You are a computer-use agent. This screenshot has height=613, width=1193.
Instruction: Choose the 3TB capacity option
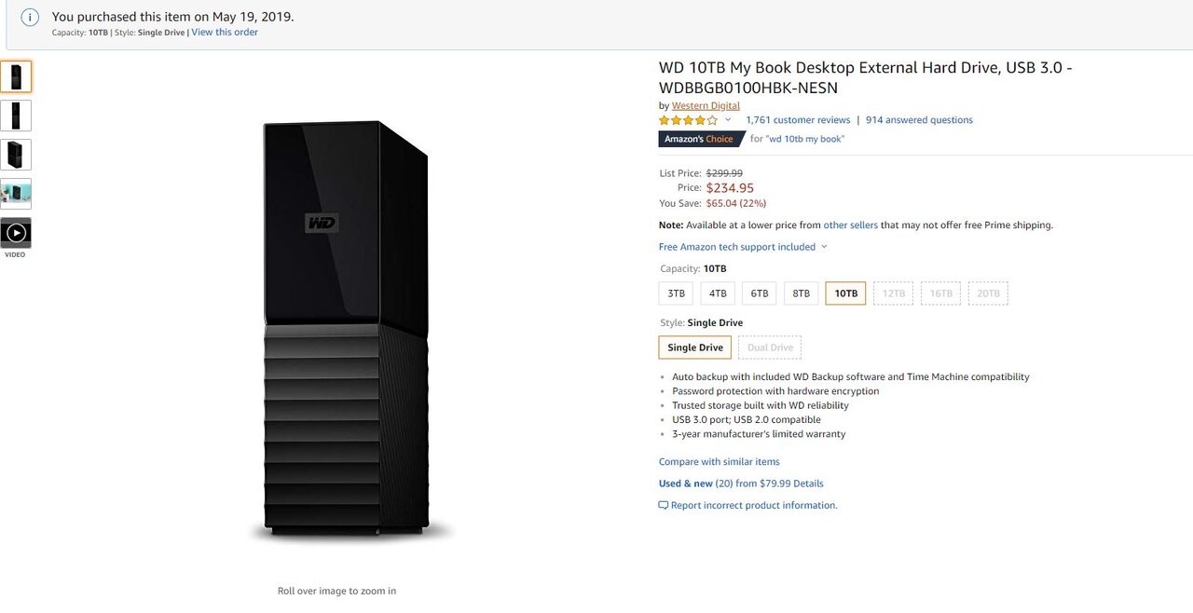676,293
